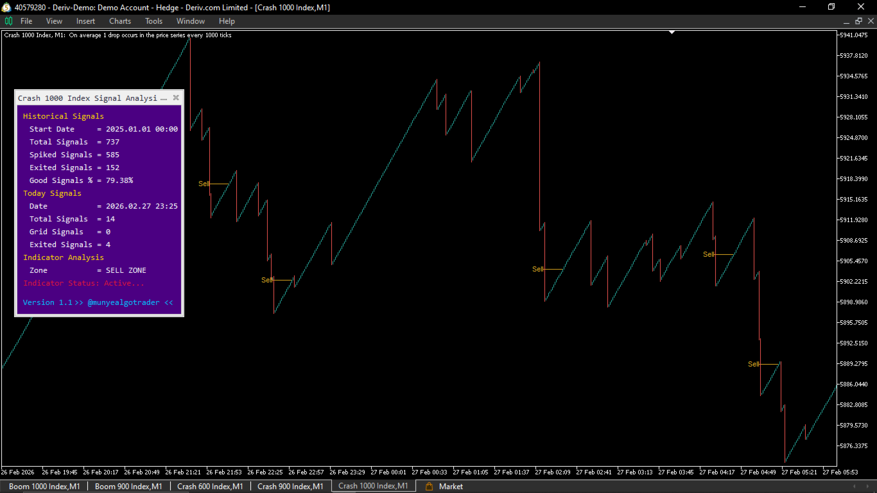Open the File menu

tap(26, 21)
